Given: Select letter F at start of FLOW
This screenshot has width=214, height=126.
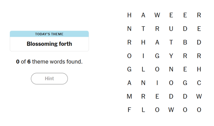Looking at the screenshot, I should pos(129,110).
